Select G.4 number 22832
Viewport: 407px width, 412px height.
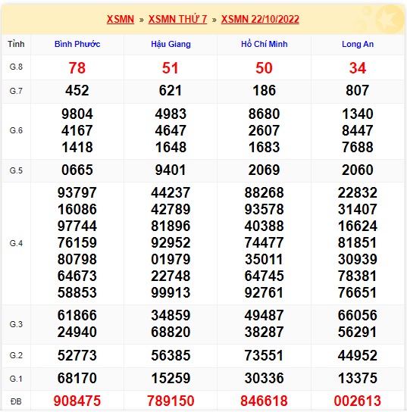(358, 193)
